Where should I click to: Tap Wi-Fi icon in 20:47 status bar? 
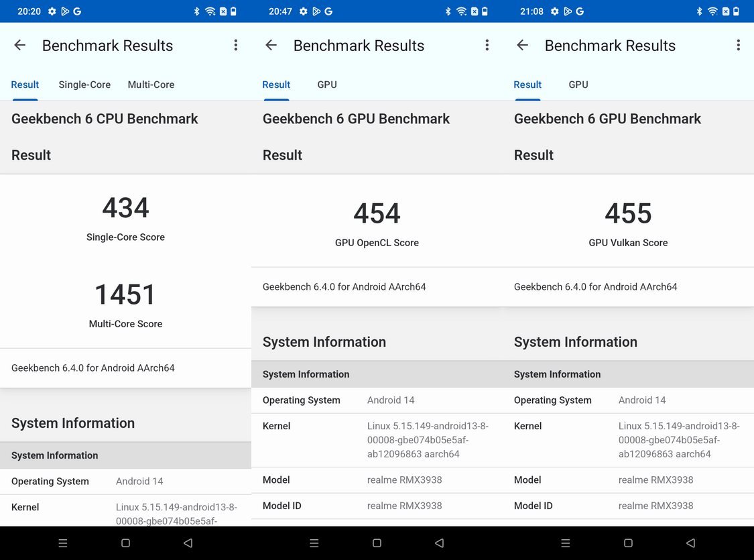tap(462, 11)
